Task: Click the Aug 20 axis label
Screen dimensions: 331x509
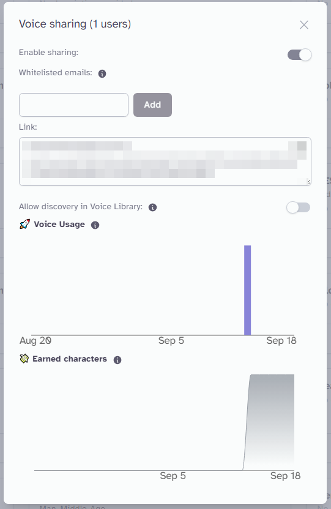Action: tap(35, 341)
